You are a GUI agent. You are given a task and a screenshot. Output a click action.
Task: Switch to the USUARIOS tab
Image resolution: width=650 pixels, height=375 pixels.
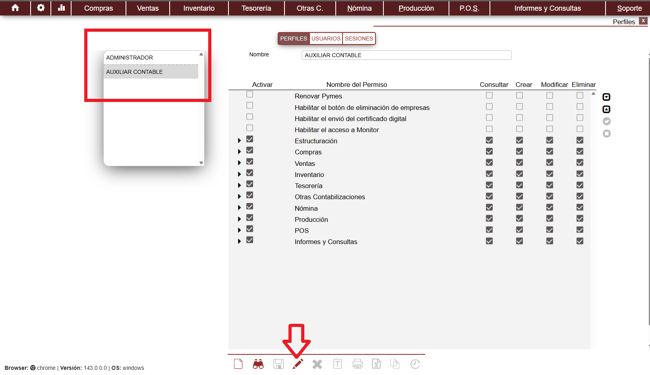pyautogui.click(x=326, y=38)
